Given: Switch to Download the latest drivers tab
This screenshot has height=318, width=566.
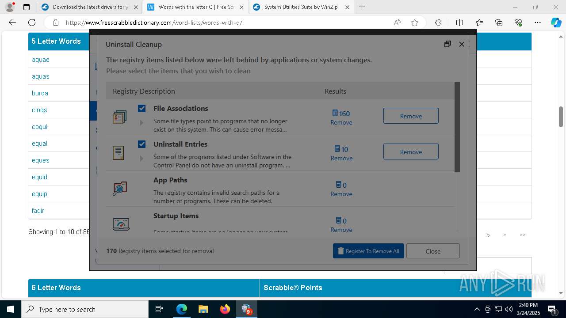Looking at the screenshot, I should (89, 7).
